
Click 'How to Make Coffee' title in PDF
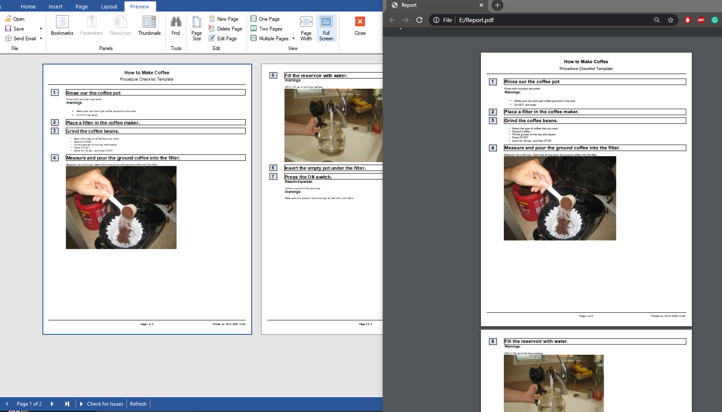point(586,62)
